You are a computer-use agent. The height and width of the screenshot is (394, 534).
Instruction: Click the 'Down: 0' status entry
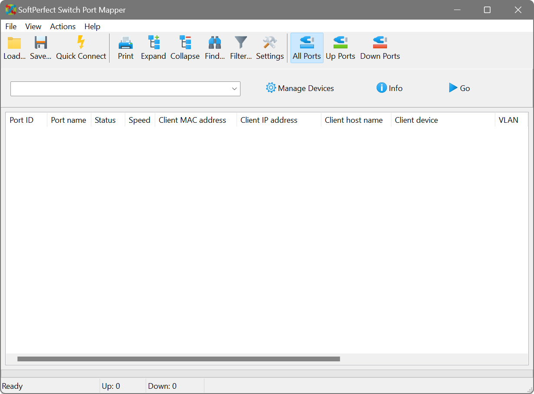pos(162,386)
